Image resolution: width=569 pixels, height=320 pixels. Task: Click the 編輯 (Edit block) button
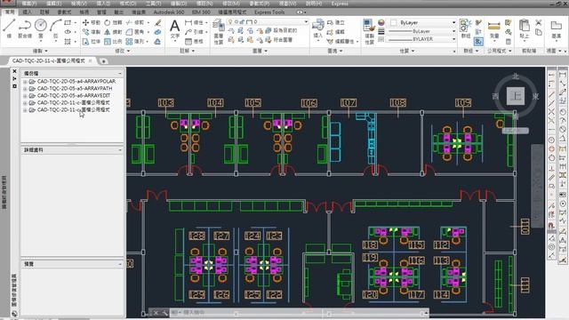335,32
